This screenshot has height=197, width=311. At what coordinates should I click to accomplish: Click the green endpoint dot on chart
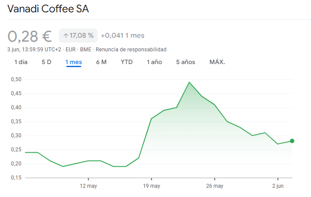click(292, 141)
